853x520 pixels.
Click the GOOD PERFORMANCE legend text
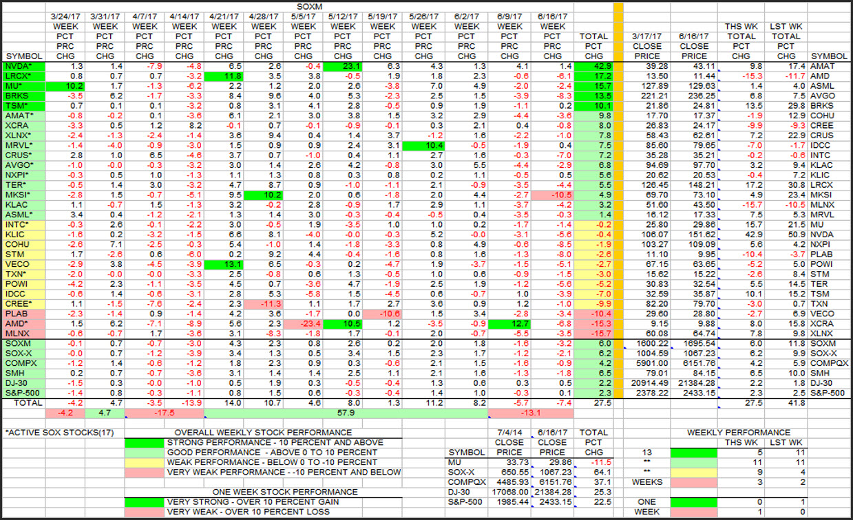pos(271,453)
